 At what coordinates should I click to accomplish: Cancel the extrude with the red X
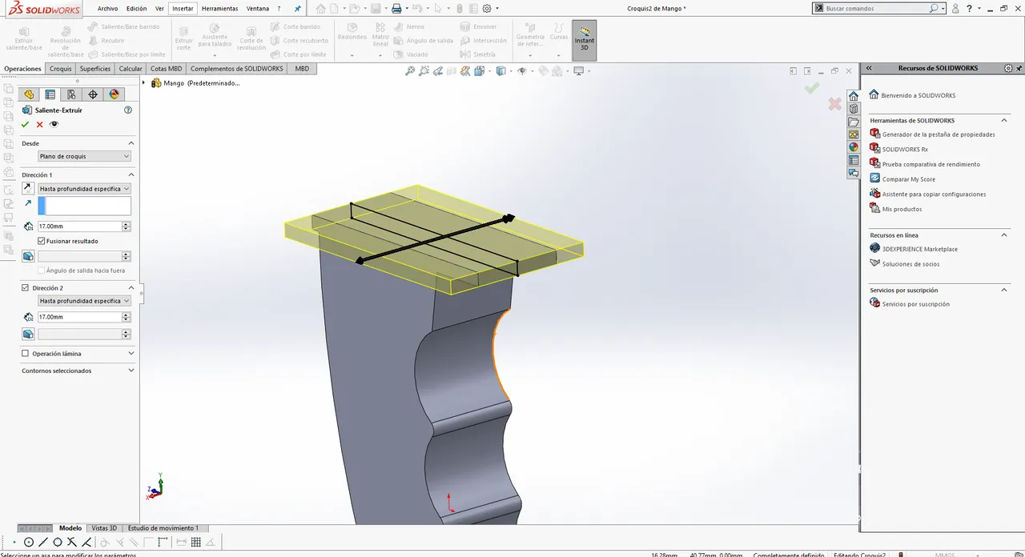click(x=39, y=125)
